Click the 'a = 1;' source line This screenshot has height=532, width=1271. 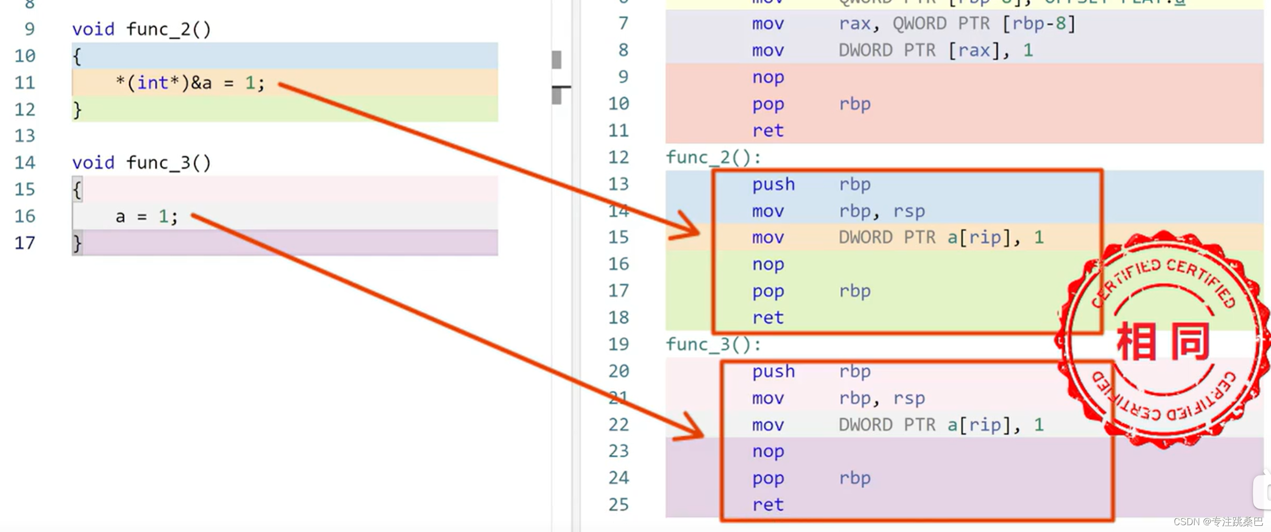click(147, 217)
